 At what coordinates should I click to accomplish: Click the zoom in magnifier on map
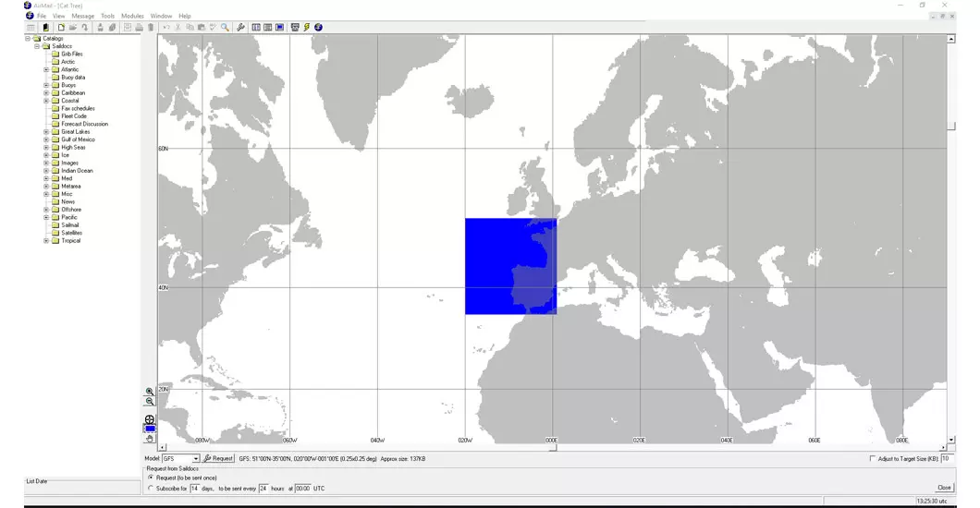(x=150, y=393)
